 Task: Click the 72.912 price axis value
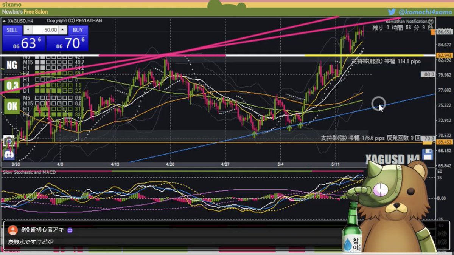tap(444, 121)
